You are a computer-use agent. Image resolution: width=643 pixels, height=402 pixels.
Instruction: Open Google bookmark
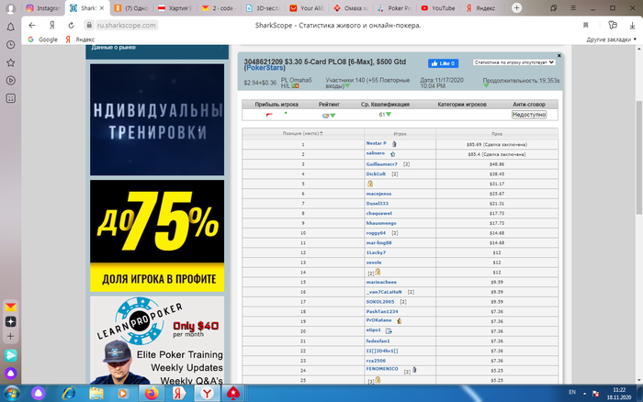(x=42, y=39)
